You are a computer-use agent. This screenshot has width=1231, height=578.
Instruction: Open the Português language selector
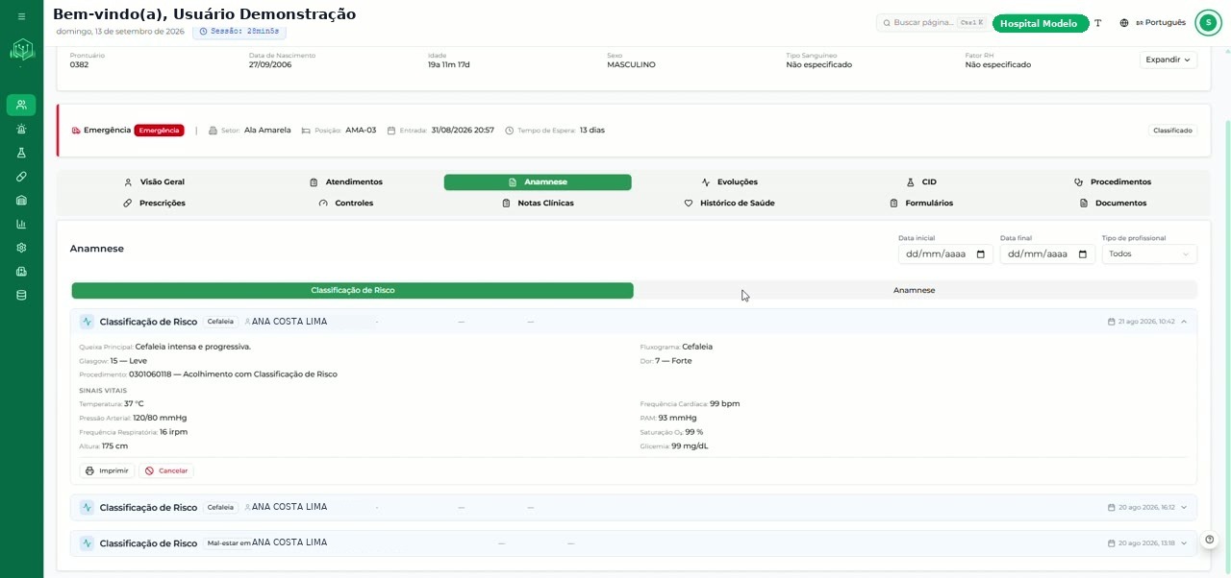(1160, 23)
